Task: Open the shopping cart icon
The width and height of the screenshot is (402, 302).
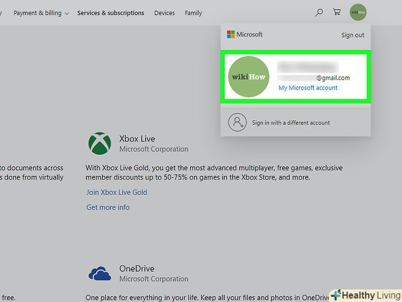Action: (x=337, y=13)
